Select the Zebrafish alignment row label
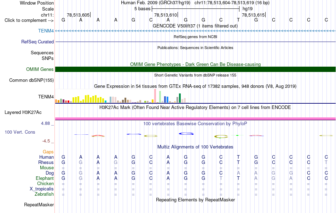Image resolution: width=336 pixels, height=213 pixels. coord(44,194)
